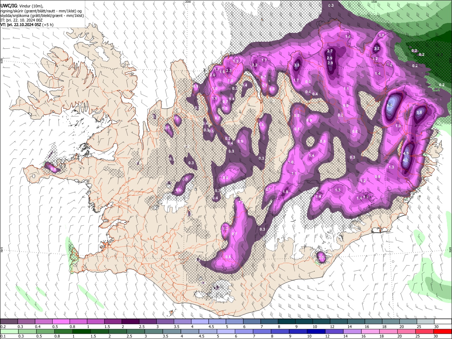Click the '64N' latitude label on the right edge
This screenshot has height=339, width=452.
point(450,249)
